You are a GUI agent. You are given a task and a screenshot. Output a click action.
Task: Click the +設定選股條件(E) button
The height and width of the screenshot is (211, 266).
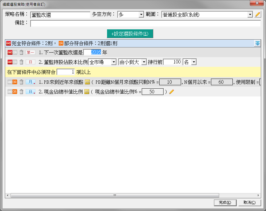(130, 34)
